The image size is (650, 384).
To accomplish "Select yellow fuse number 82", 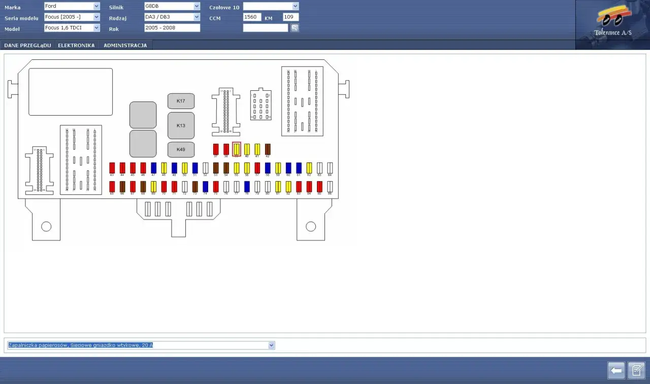I will pyautogui.click(x=288, y=187).
